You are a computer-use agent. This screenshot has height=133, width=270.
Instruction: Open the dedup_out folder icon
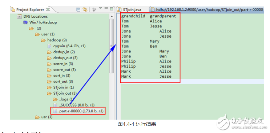point(49,58)
